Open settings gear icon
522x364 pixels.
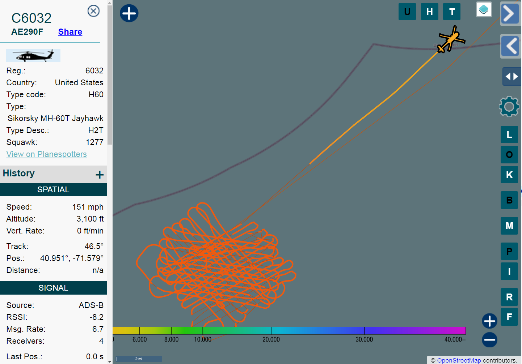click(x=509, y=107)
